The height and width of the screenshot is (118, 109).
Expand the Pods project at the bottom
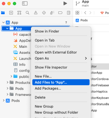[4, 101]
